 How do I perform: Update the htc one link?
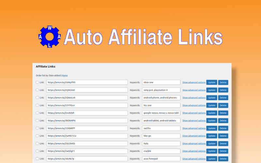(212, 105)
